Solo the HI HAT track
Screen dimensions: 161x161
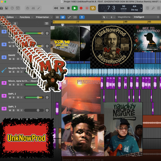(x=14, y=46)
